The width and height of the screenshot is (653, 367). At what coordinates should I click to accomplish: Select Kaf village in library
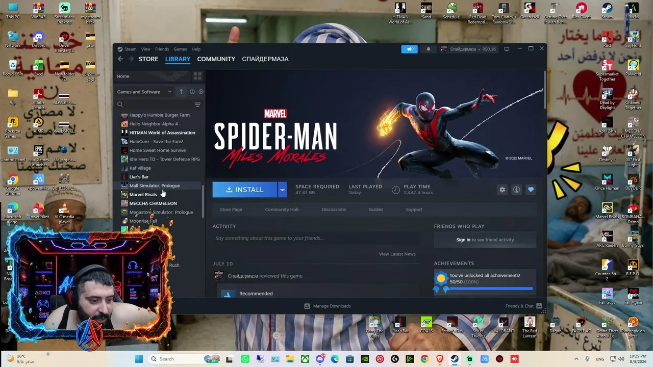coord(140,168)
